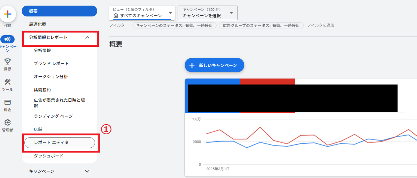The image size is (417, 178).
Task: Open the 目標 trophy icon
Action: tap(8, 62)
